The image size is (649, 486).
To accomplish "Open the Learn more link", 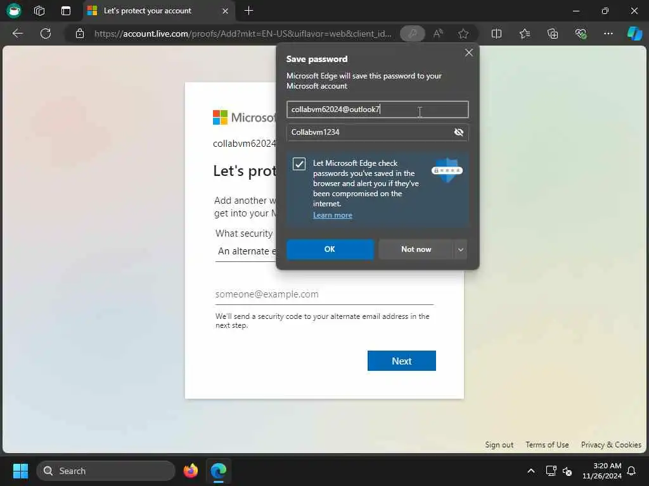I will coord(332,215).
